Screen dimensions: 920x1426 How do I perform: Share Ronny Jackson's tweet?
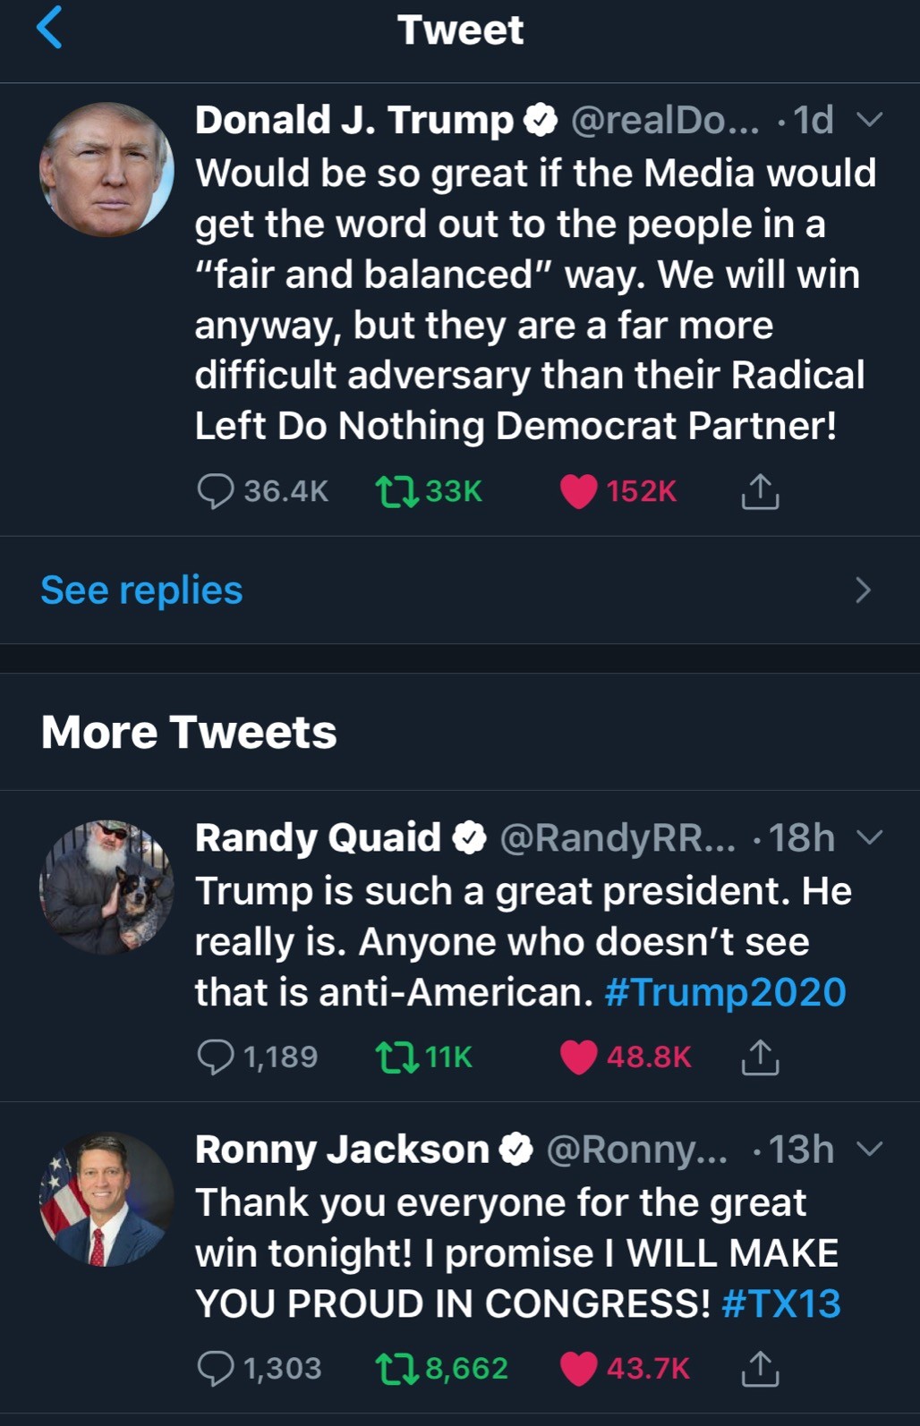pyautogui.click(x=760, y=1368)
